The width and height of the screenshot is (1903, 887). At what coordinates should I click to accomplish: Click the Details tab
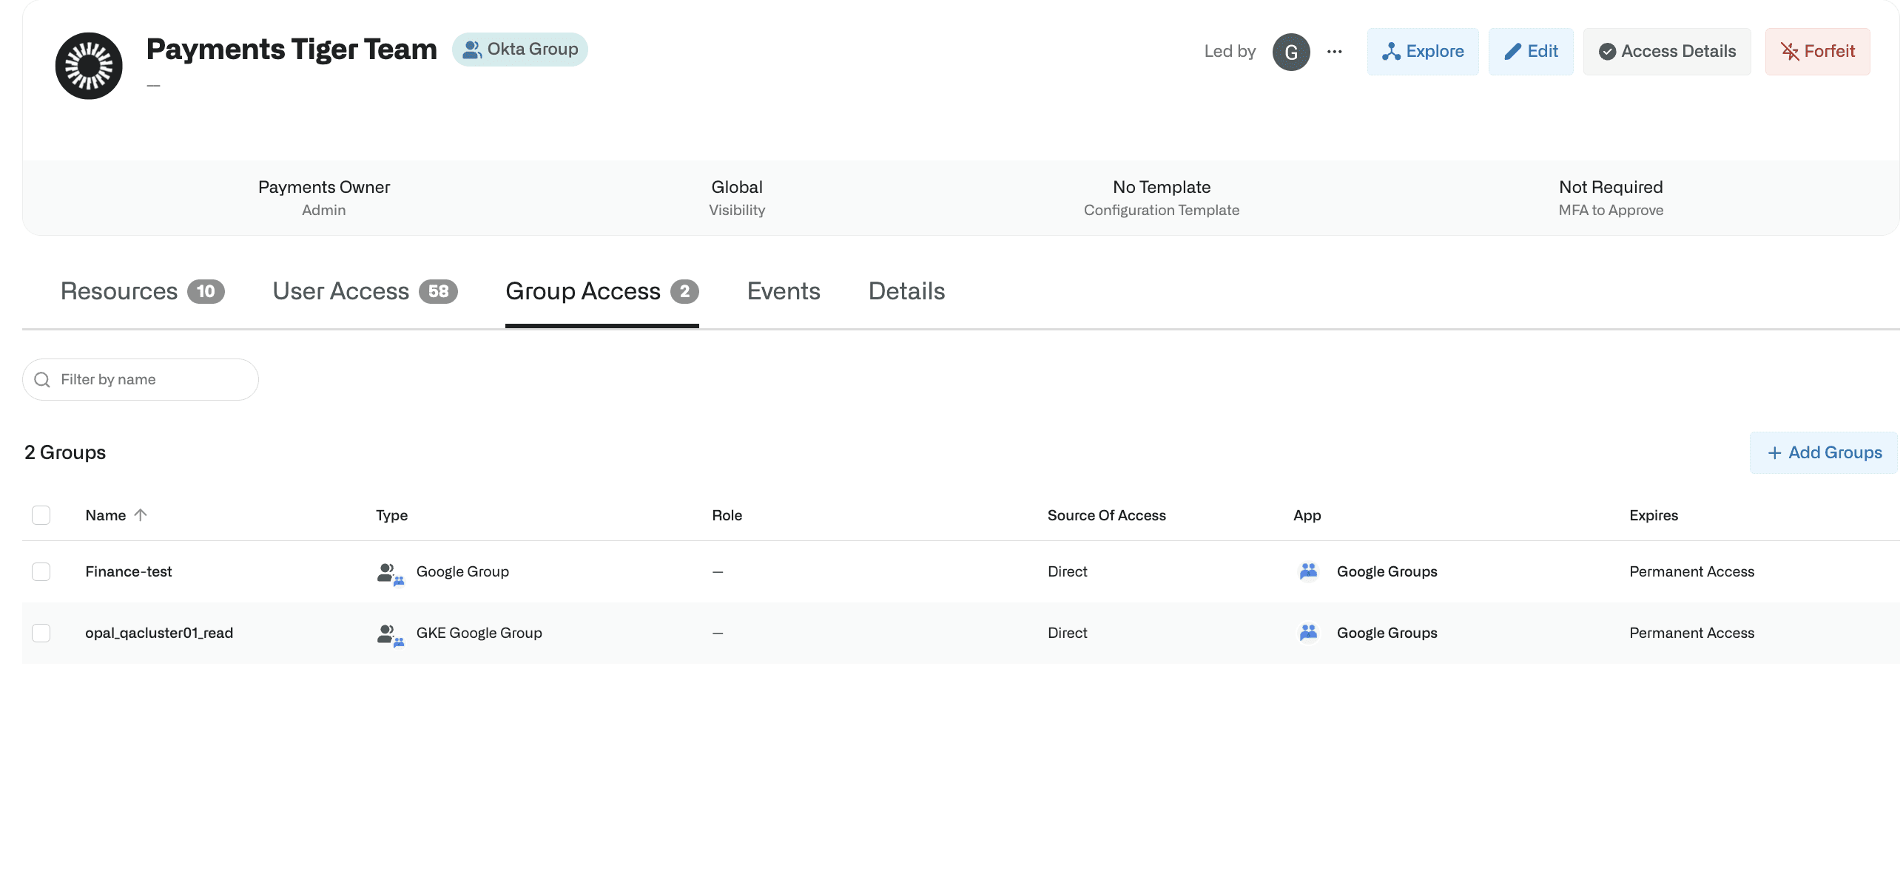(906, 290)
